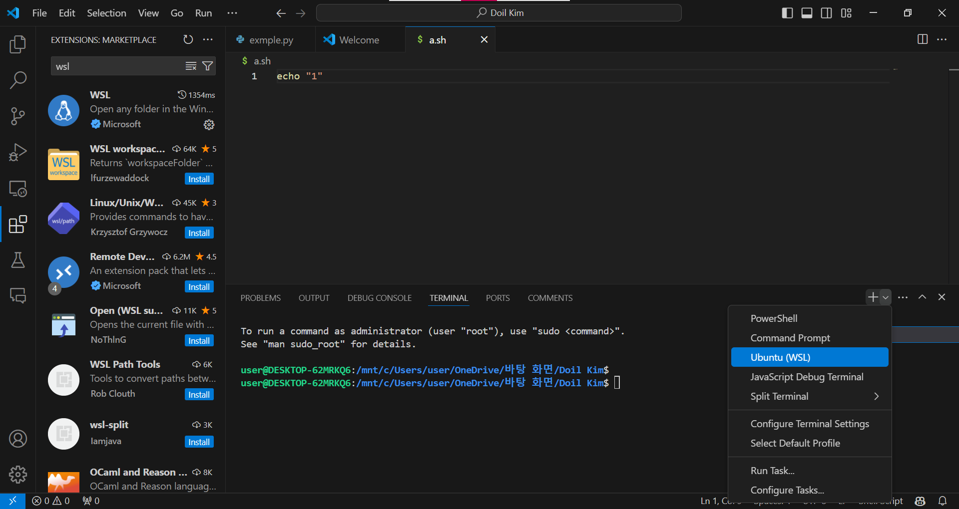The height and width of the screenshot is (509, 959).
Task: Switch to OUTPUT panel tab
Action: 314,298
